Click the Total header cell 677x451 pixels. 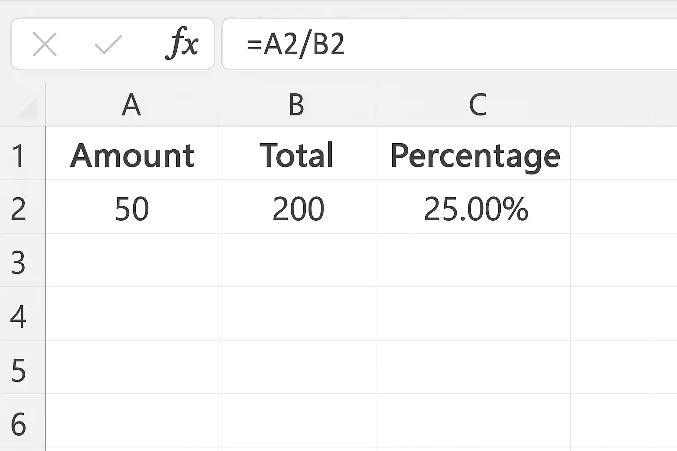coord(298,155)
